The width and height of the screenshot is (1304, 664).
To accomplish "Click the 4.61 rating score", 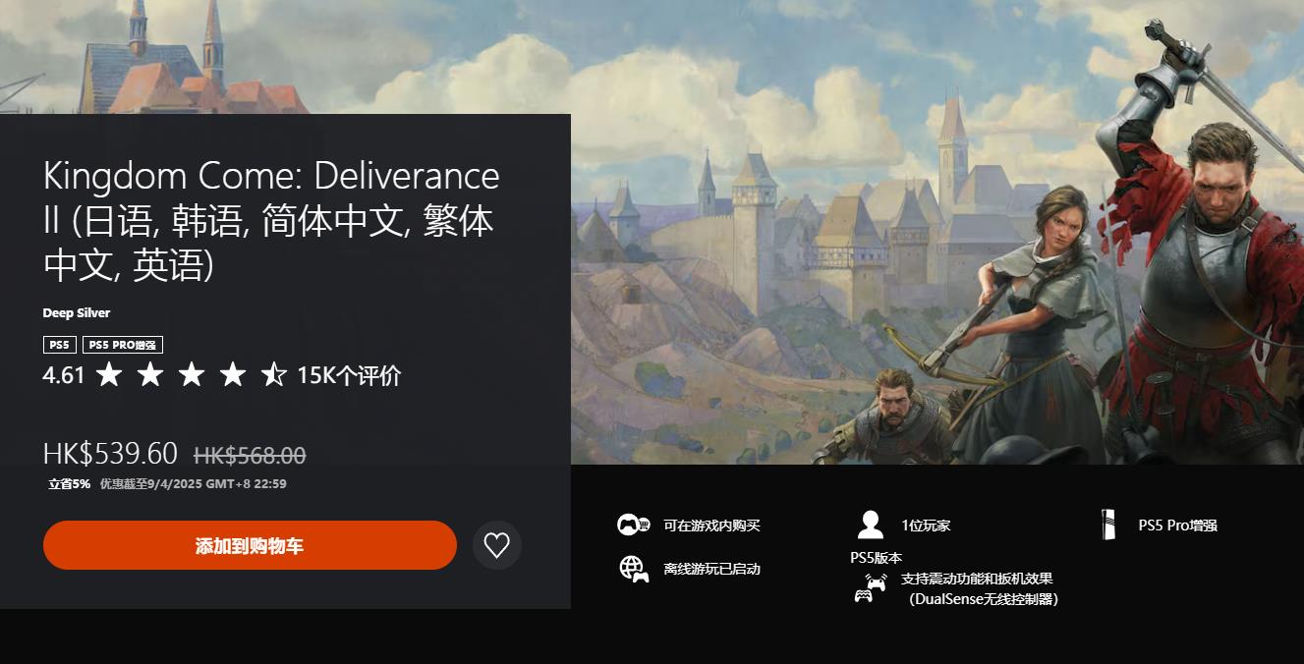I will tap(64, 375).
